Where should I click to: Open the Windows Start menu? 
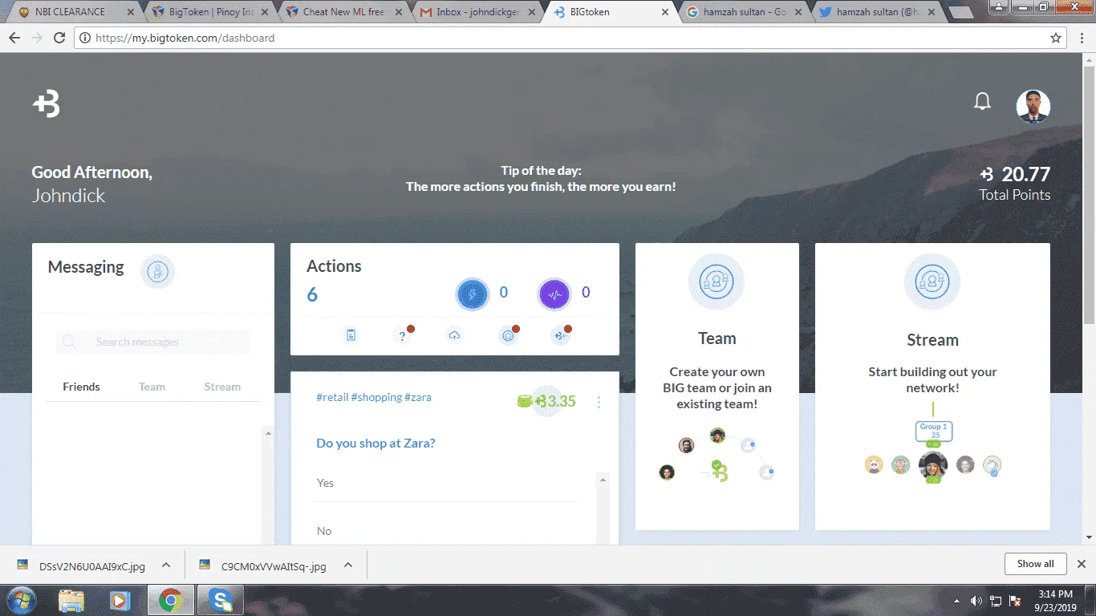pyautogui.click(x=20, y=599)
